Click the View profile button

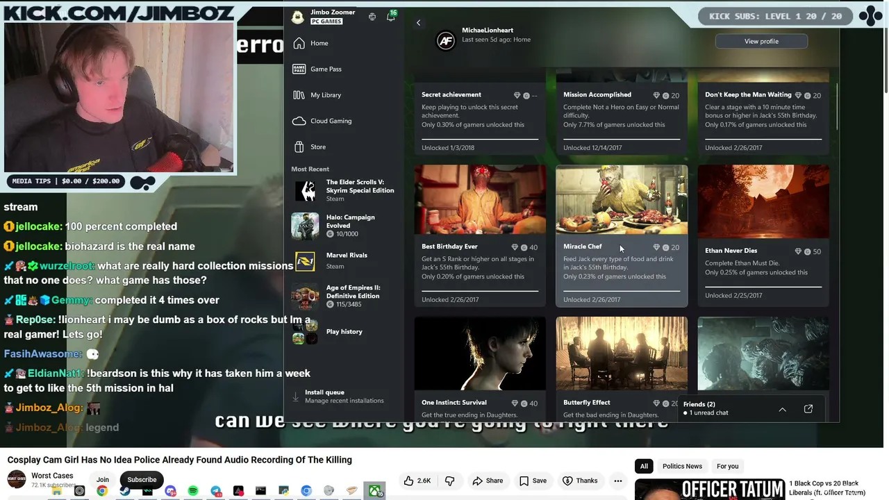pos(761,41)
